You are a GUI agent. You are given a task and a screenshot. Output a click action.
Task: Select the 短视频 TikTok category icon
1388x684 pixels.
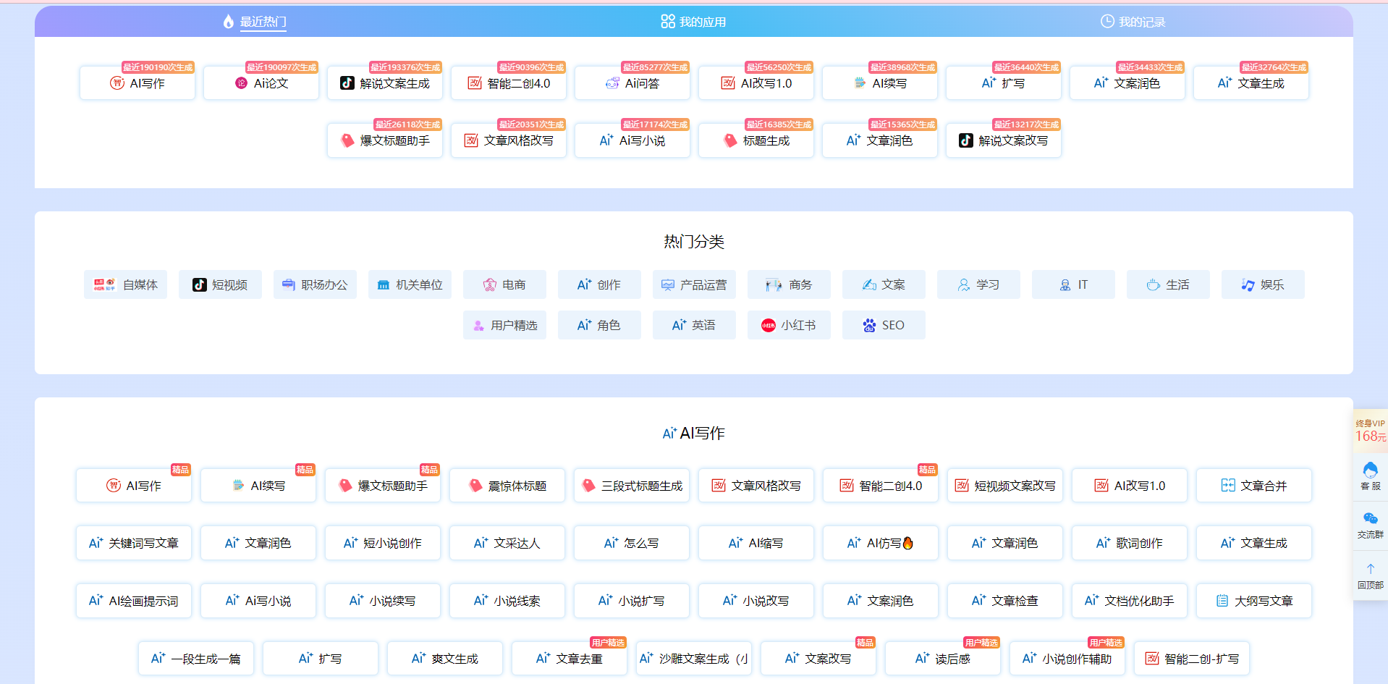click(199, 285)
